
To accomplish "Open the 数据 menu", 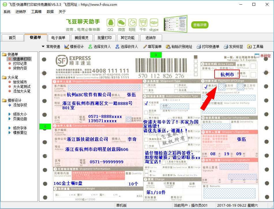I will (50, 12).
